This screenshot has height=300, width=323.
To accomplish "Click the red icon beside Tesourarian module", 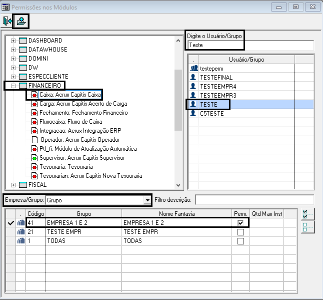I will (x=34, y=176).
